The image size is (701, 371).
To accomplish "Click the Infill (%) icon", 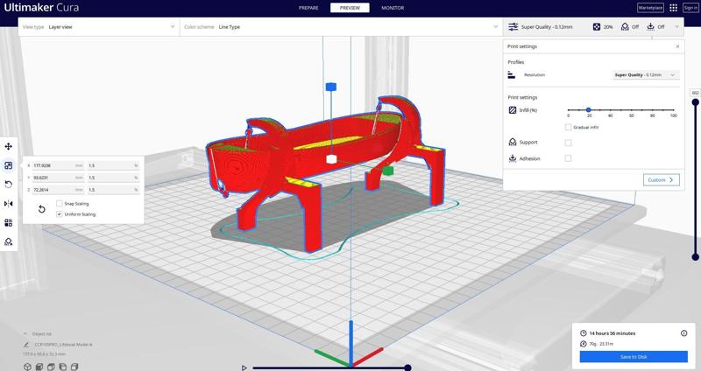I will coord(513,110).
